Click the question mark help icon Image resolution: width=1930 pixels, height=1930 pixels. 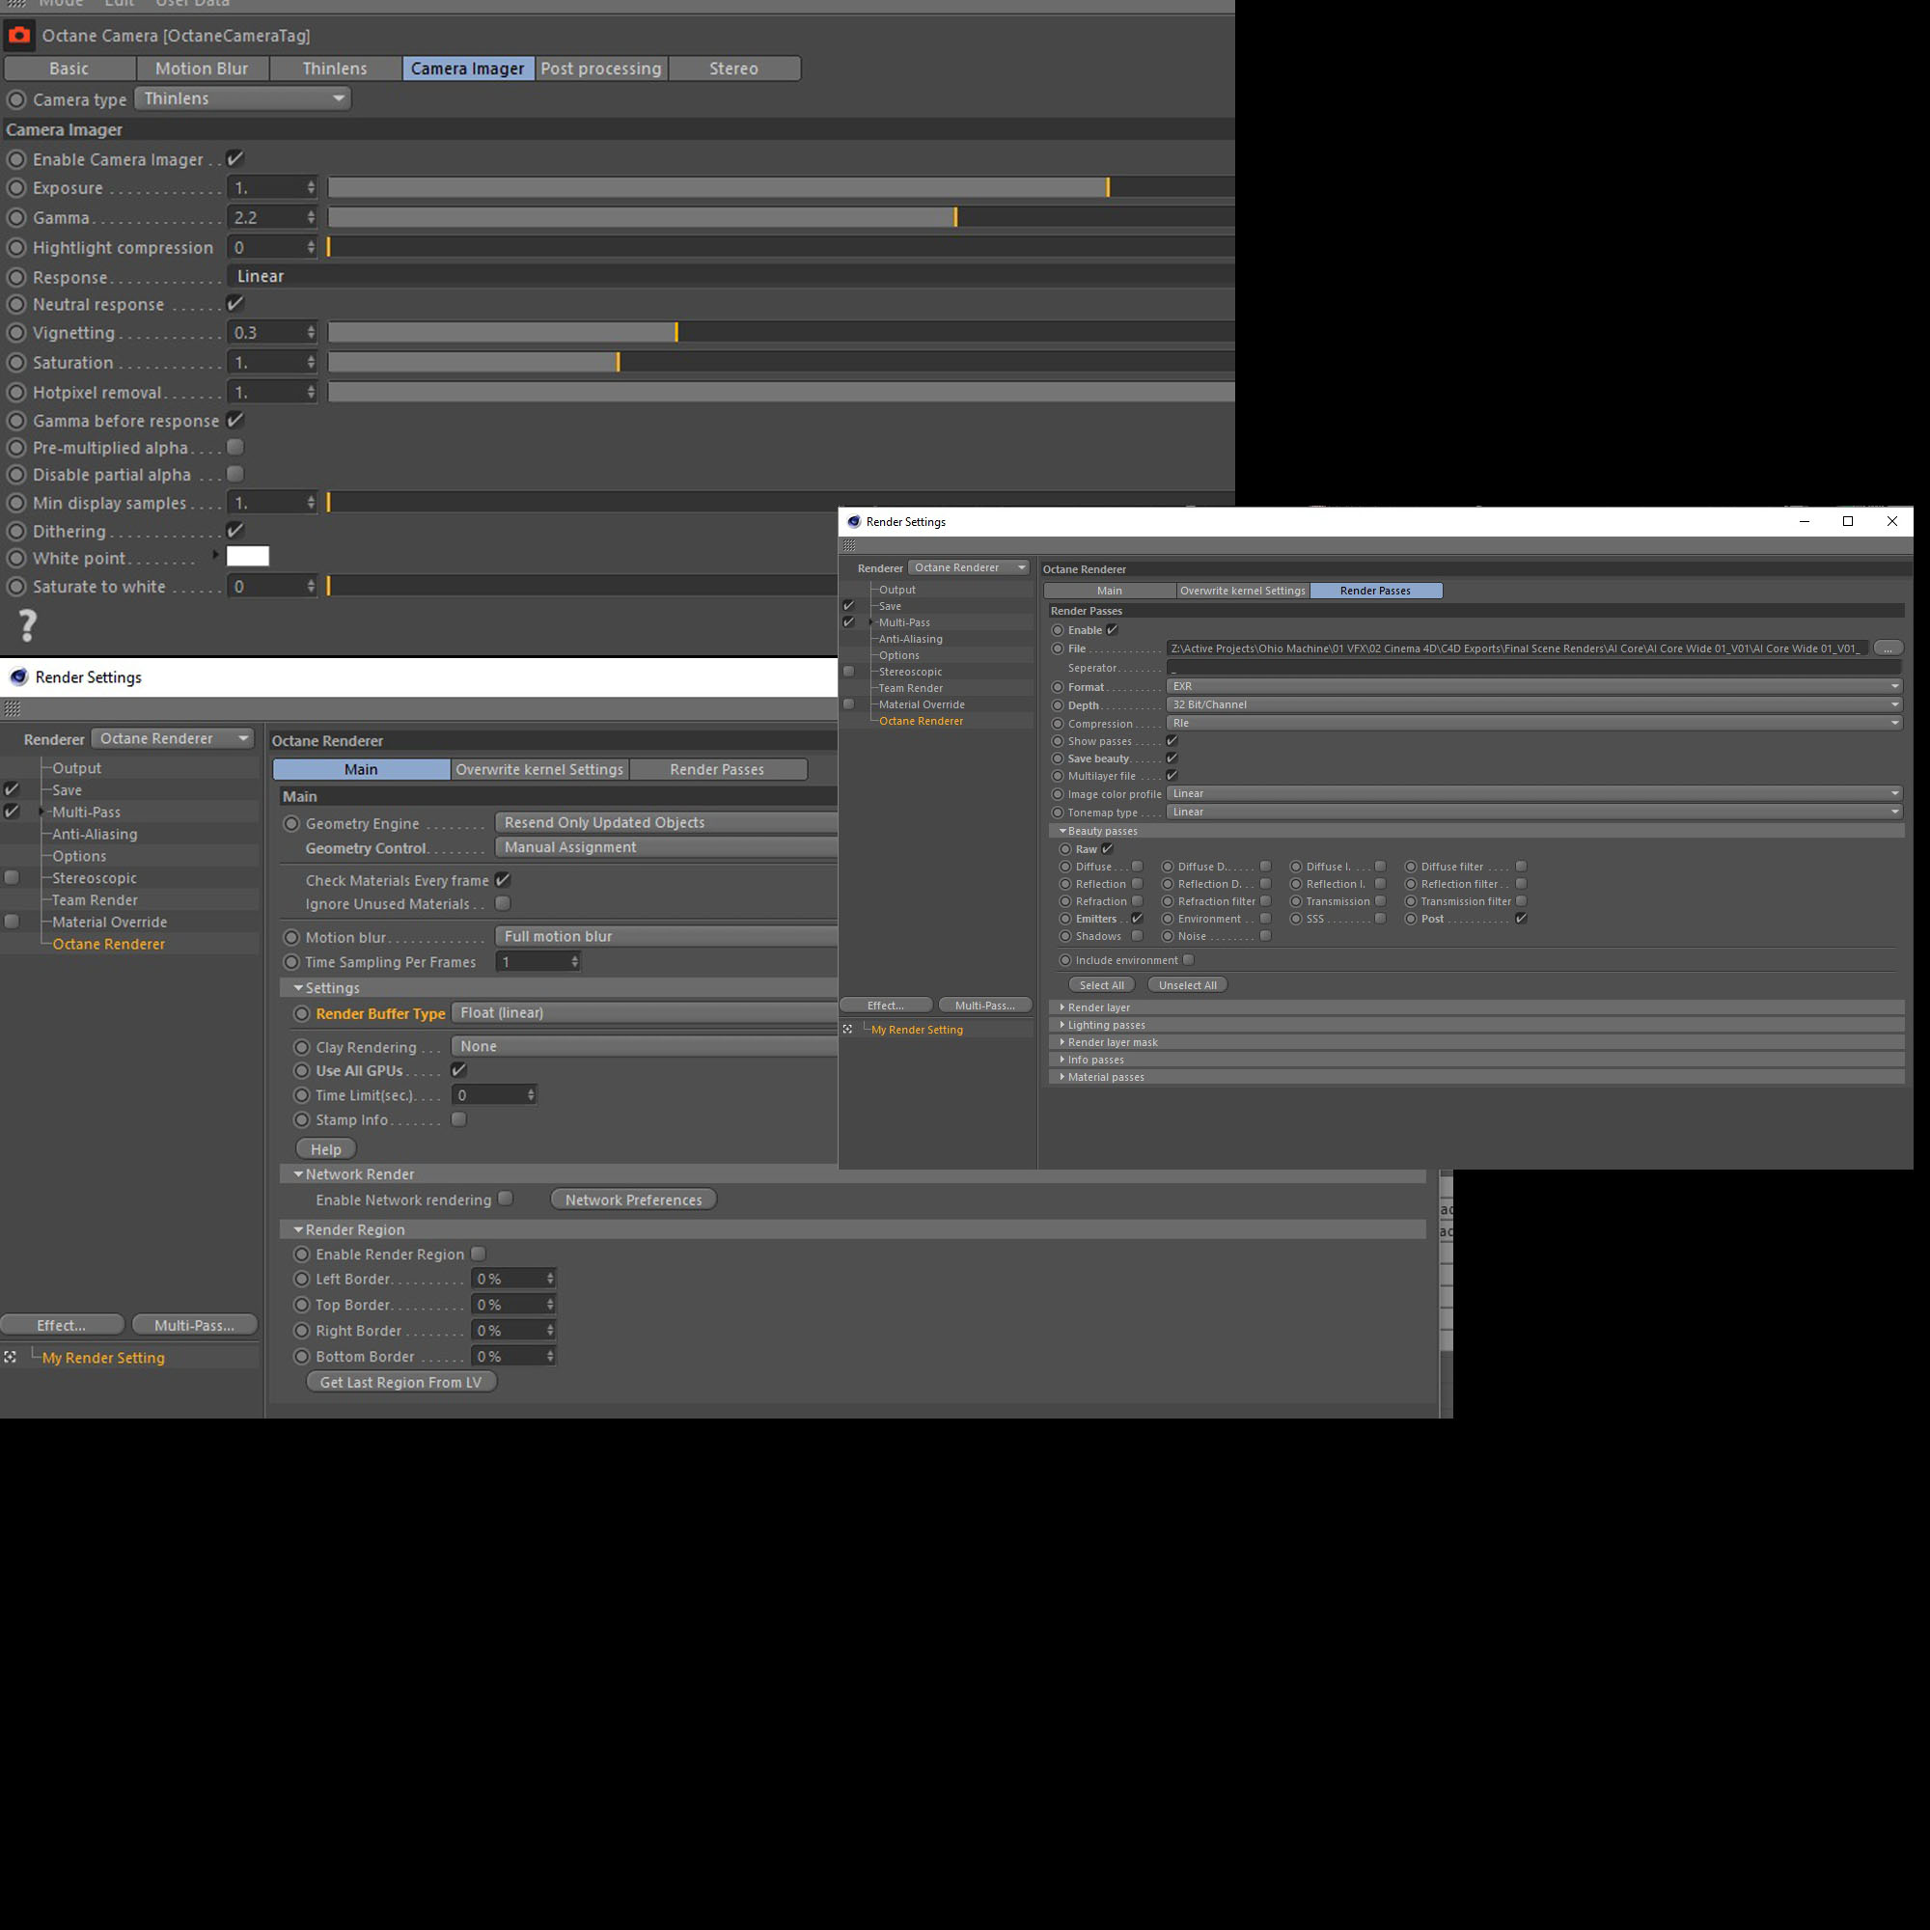tap(28, 625)
